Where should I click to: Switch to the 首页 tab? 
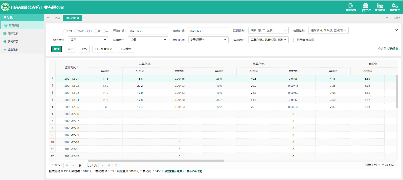tap(57, 18)
